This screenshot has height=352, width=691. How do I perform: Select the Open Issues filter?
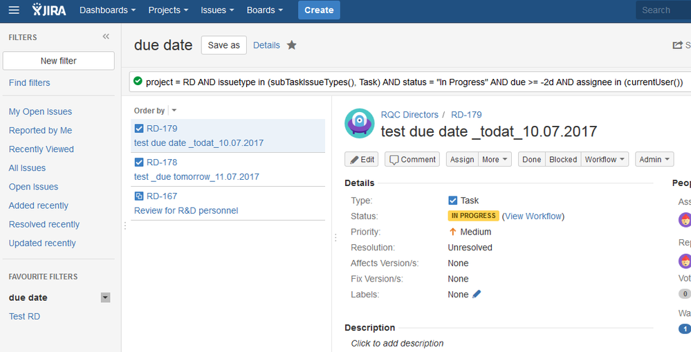(33, 187)
